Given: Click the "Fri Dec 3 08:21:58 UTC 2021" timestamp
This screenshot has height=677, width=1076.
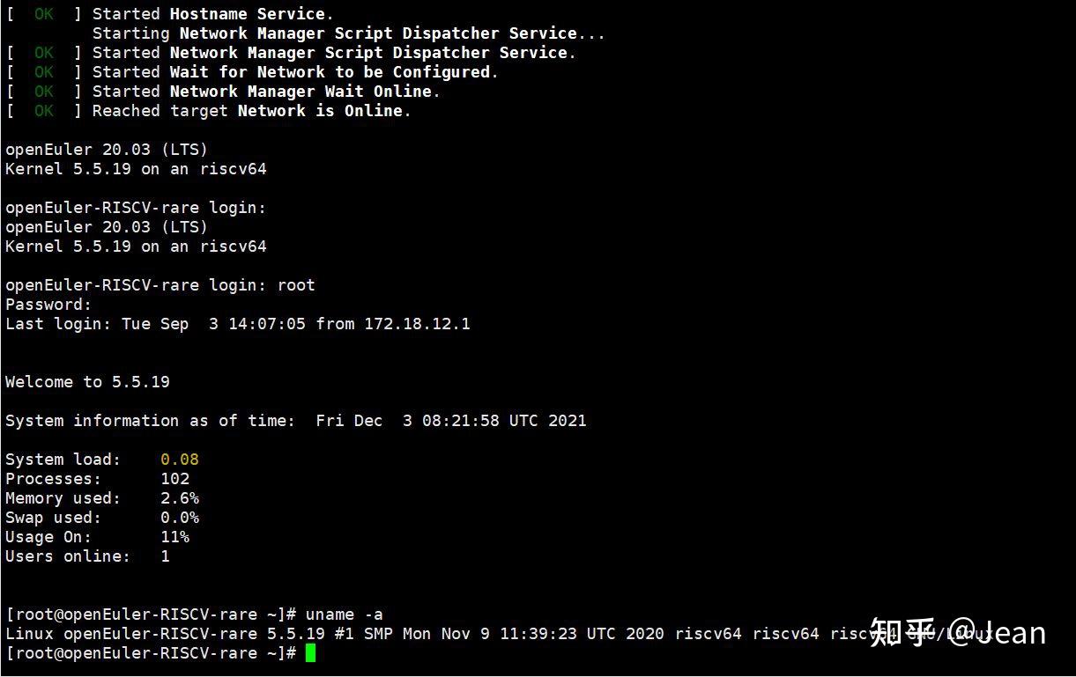Looking at the screenshot, I should pos(451,421).
